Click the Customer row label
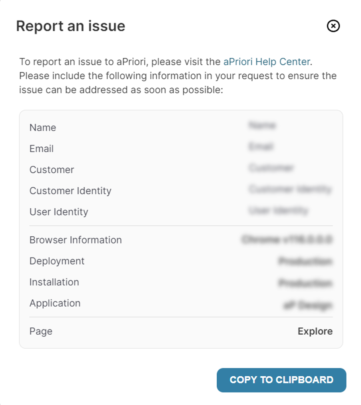Viewport: 361px width, 405px height. tap(52, 170)
